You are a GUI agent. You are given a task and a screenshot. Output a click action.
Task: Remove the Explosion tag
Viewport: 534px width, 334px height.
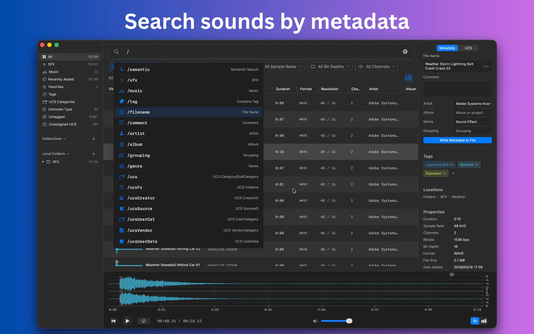444,174
